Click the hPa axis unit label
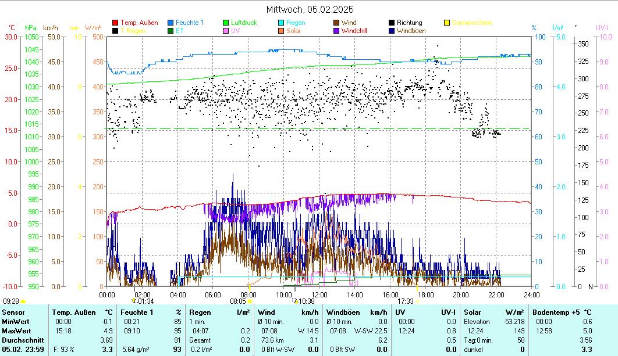This screenshot has height=356, width=618. tap(31, 27)
